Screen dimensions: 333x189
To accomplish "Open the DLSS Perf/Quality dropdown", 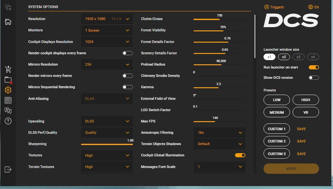I will pos(107,132).
